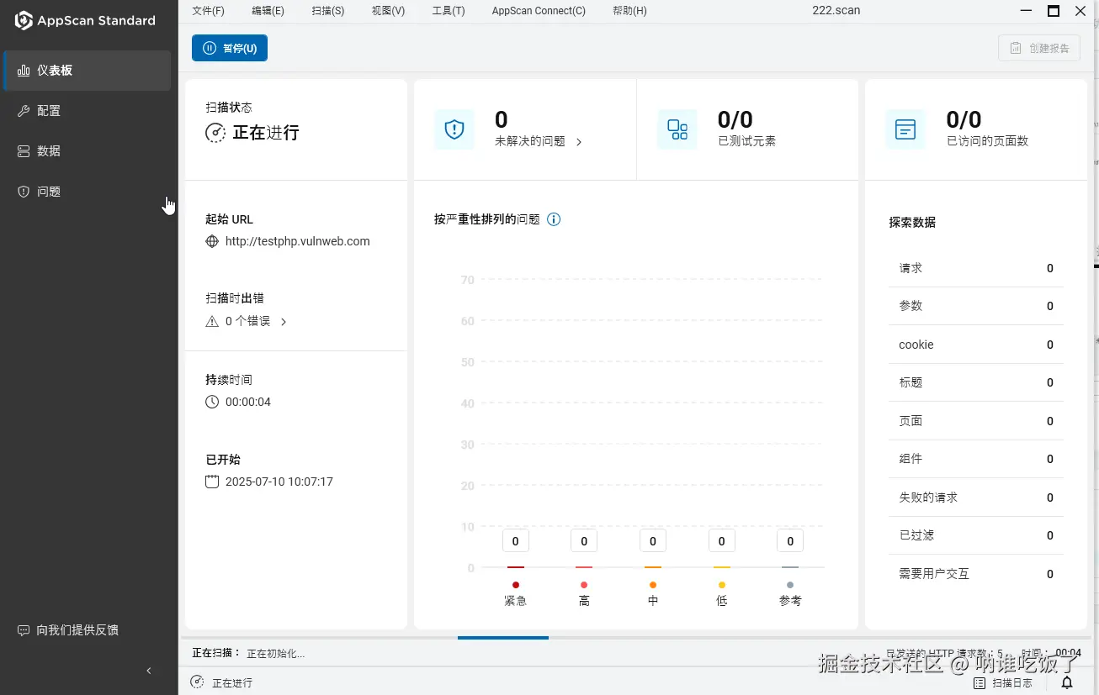Click the 222.scan window title

pyautogui.click(x=836, y=11)
